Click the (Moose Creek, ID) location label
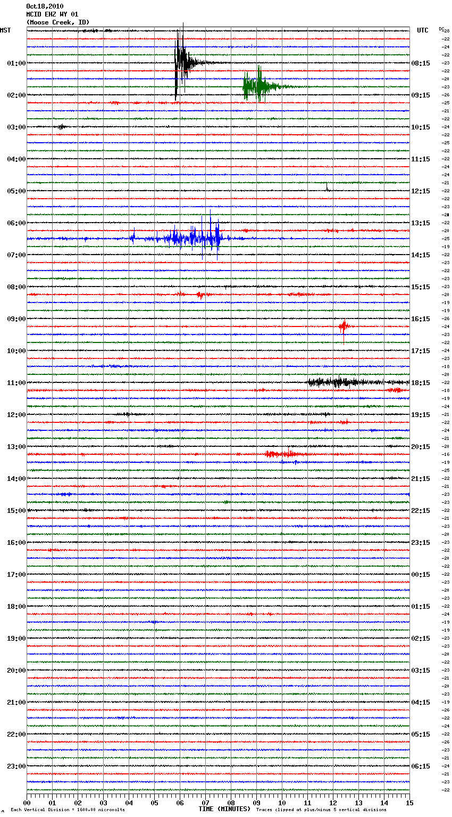This screenshot has height=817, width=452. click(x=58, y=22)
